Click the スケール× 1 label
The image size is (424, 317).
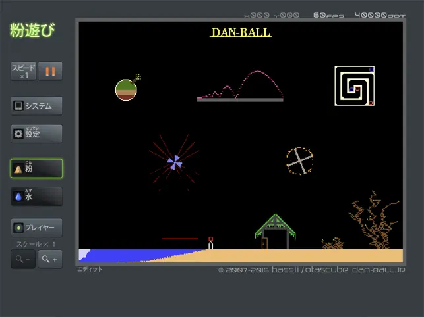[36, 244]
